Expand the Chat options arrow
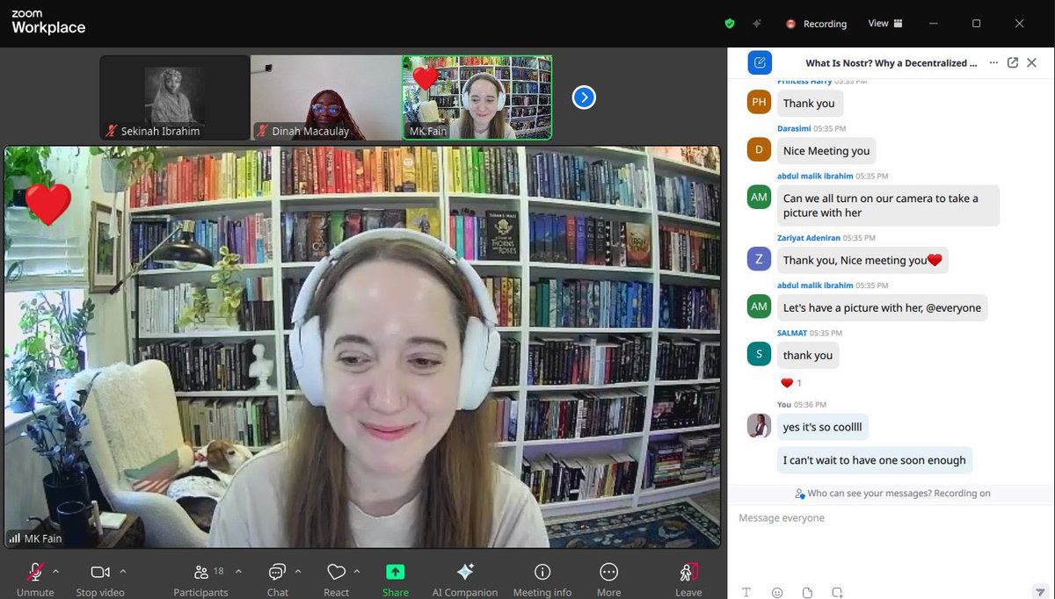The width and height of the screenshot is (1055, 599). click(297, 571)
